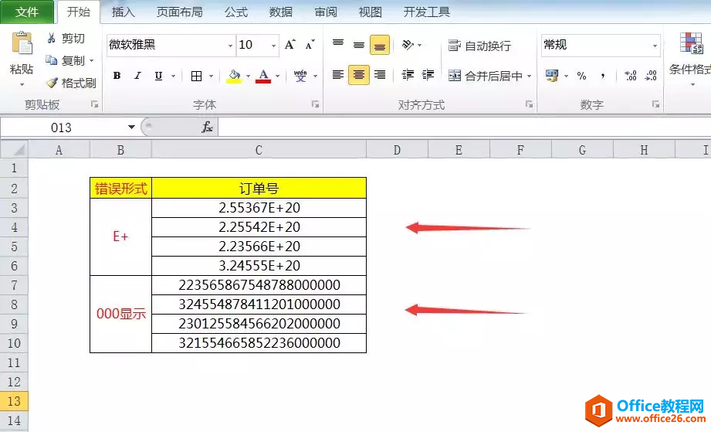711x432 pixels.
Task: Switch to Developer (开发工具) tab
Action: point(427,12)
